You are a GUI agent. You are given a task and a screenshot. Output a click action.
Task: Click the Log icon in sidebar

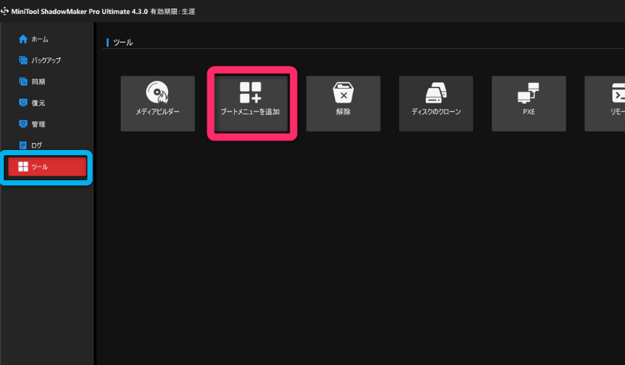(x=23, y=145)
